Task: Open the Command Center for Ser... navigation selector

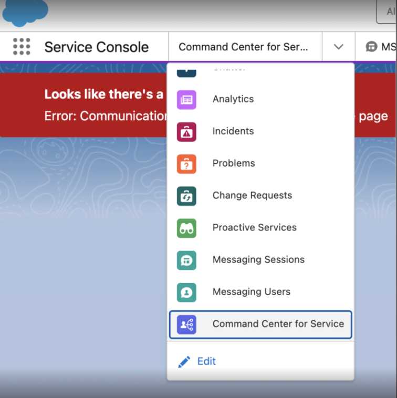Action: [245, 47]
